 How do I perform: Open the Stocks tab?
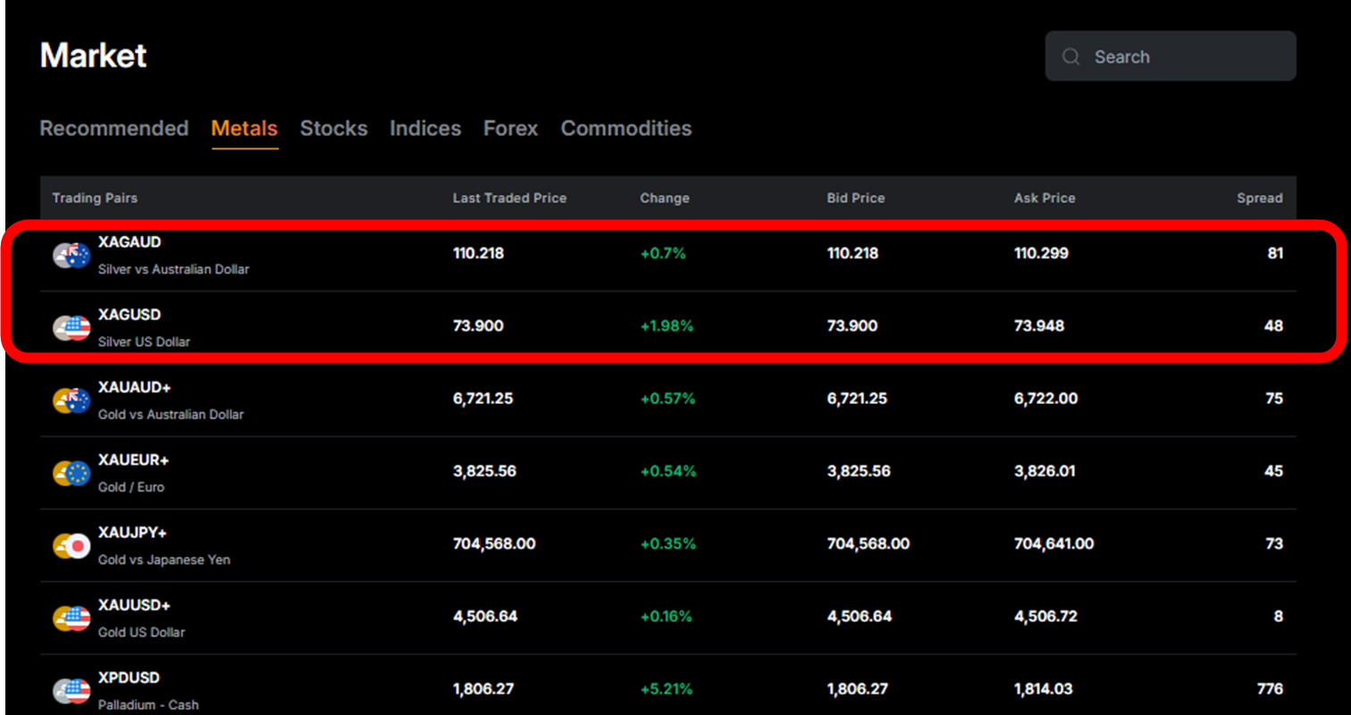pyautogui.click(x=333, y=129)
